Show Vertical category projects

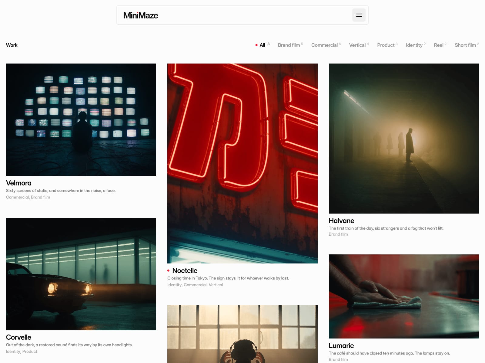click(359, 45)
